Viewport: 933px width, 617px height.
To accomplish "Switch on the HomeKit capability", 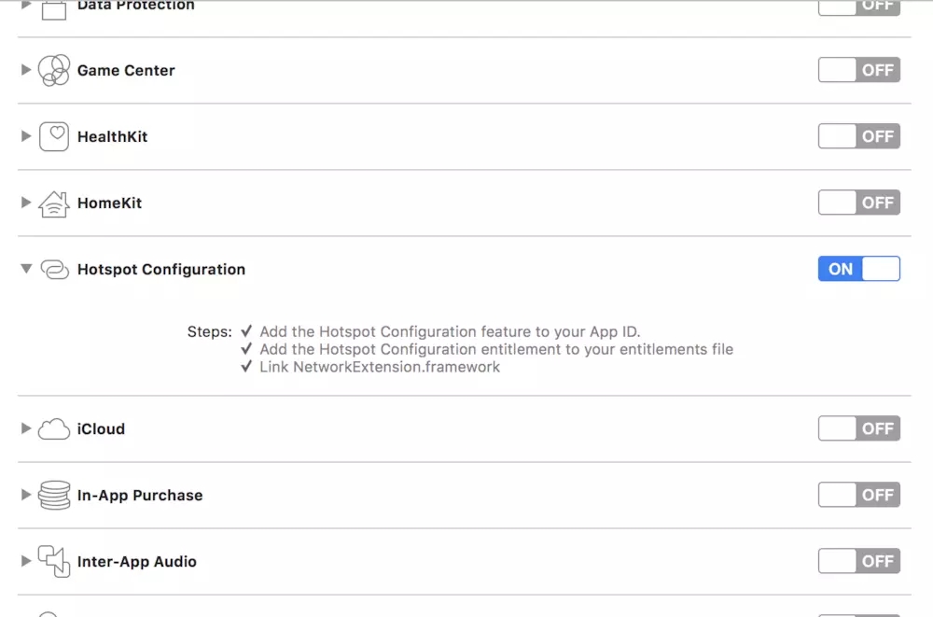I will [x=858, y=203].
